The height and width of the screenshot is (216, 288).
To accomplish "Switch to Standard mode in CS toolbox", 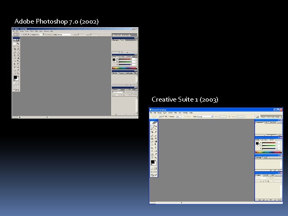I will pyautogui.click(x=152, y=168).
